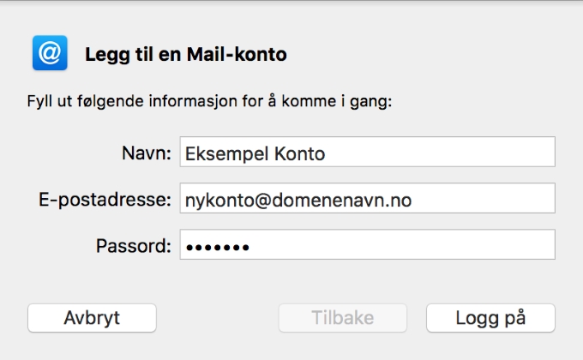Click the disabled Tilbake button
The width and height of the screenshot is (583, 360).
tap(343, 318)
